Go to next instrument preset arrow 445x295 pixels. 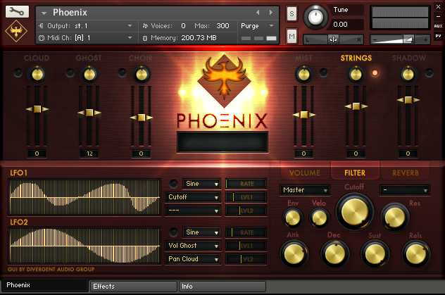(271, 13)
